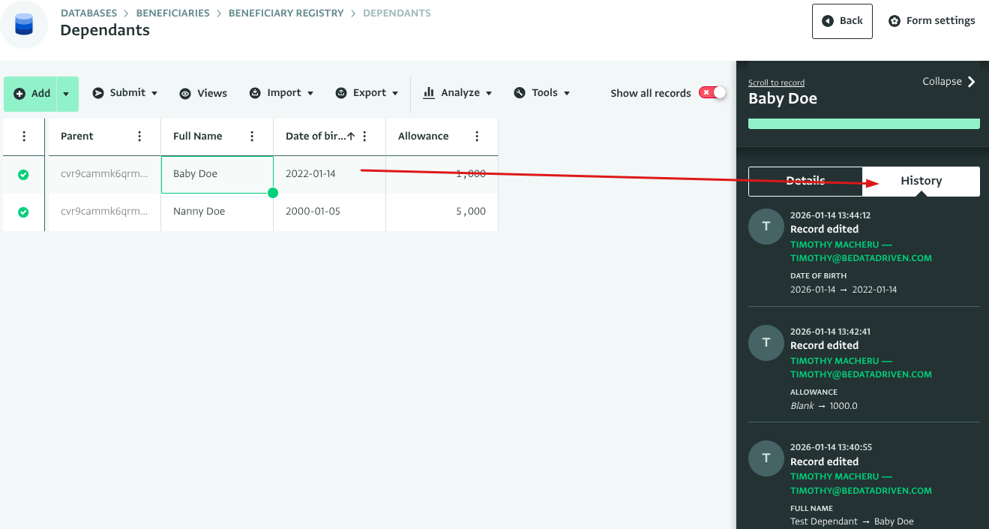Select green status check on Baby Doe row
Viewport: 989px width, 529px height.
[23, 174]
